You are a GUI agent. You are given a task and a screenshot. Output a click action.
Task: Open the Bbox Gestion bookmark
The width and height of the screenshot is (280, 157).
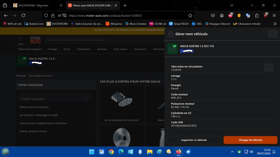(x=136, y=24)
